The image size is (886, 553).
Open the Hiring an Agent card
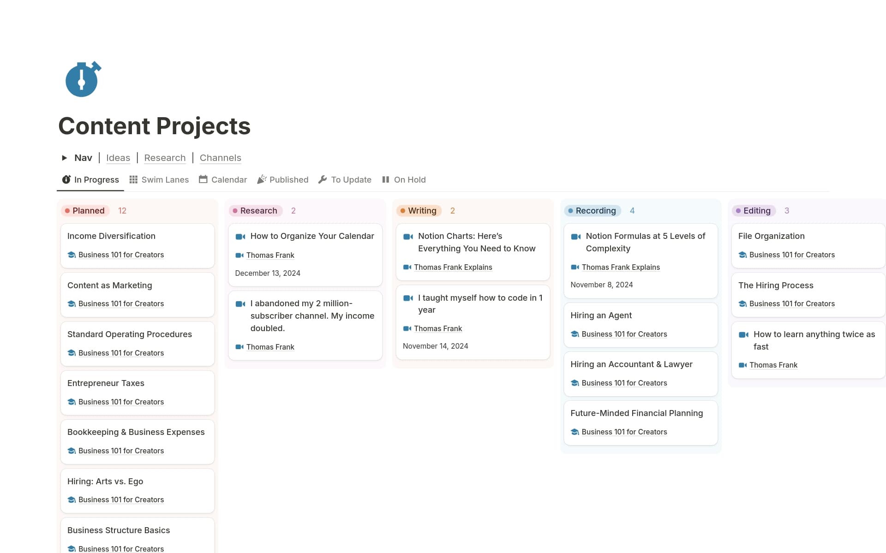click(x=601, y=315)
